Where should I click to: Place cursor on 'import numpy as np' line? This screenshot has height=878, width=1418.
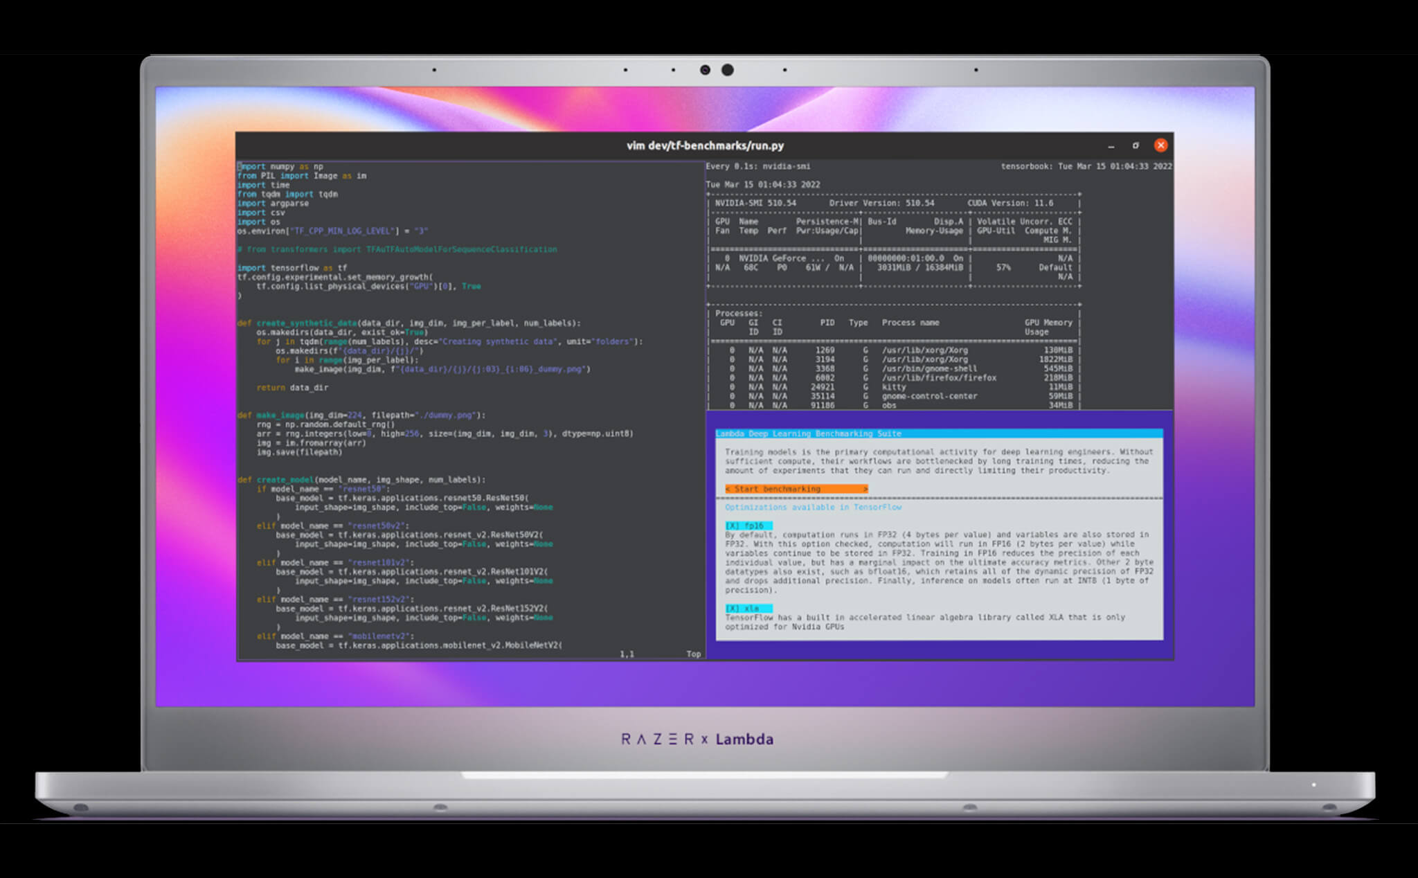[x=280, y=167]
